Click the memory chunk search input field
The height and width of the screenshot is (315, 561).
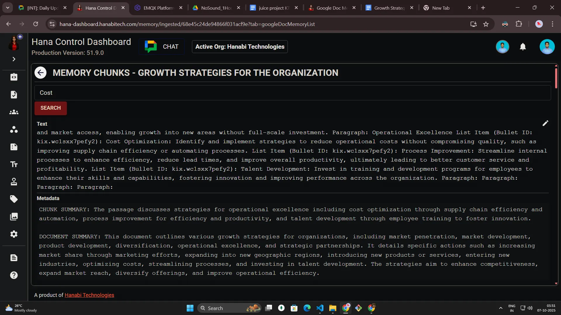coord(292,93)
